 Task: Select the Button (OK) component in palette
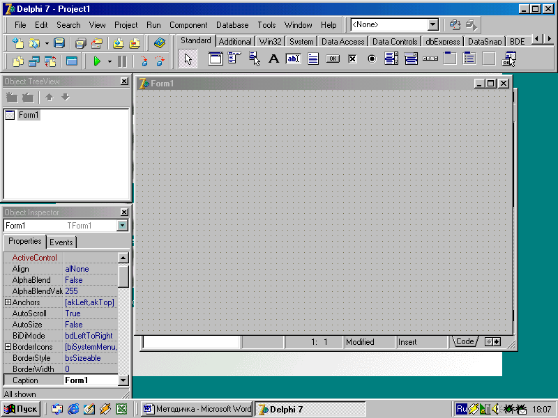pos(333,59)
